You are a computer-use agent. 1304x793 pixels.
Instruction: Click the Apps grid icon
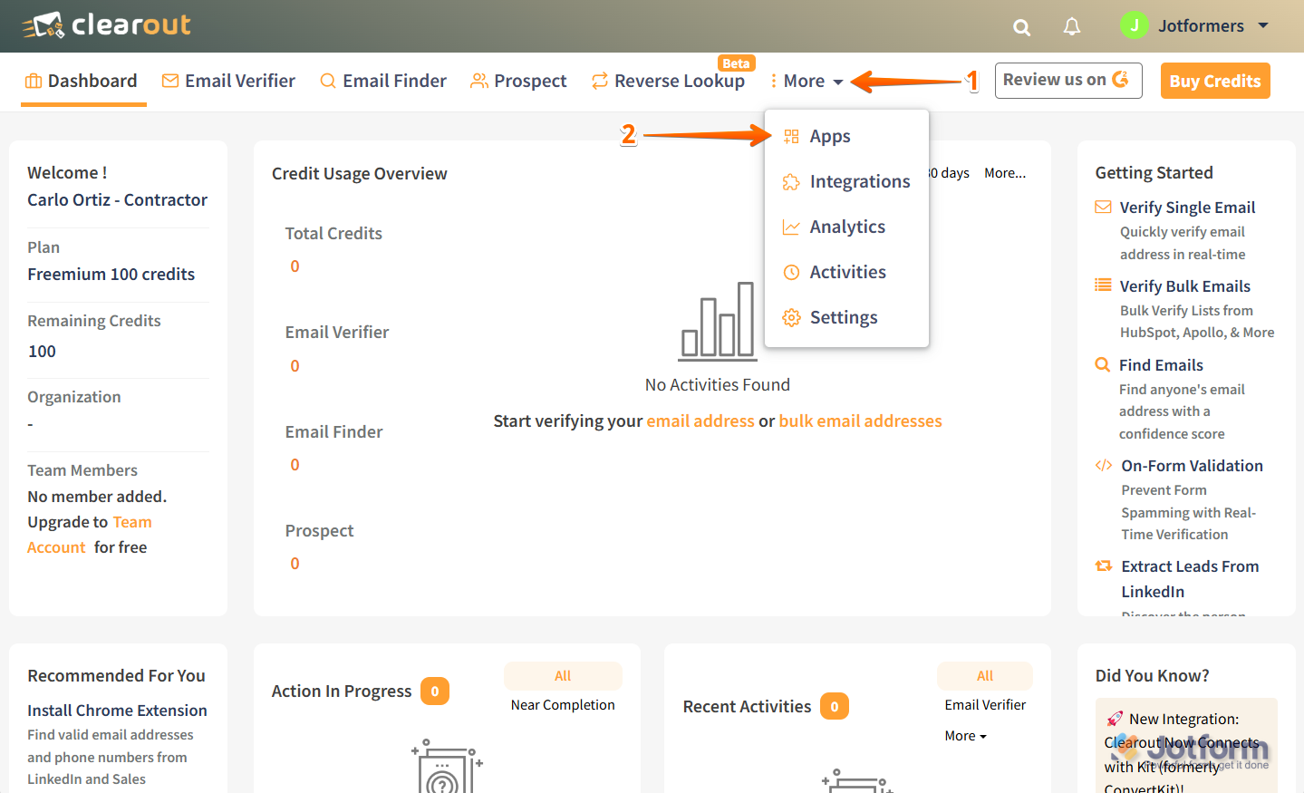click(791, 136)
